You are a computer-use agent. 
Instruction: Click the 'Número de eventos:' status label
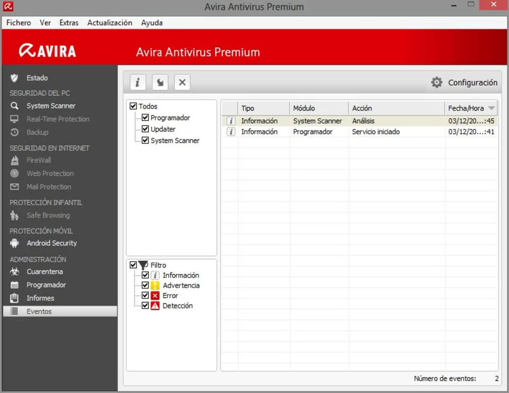tap(445, 378)
